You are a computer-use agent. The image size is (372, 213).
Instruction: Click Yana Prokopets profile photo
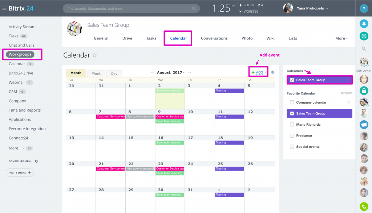[288, 8]
